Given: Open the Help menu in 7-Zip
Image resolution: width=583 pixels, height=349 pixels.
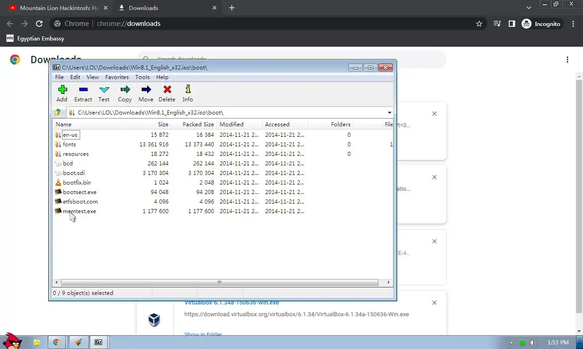Looking at the screenshot, I should [x=162, y=77].
